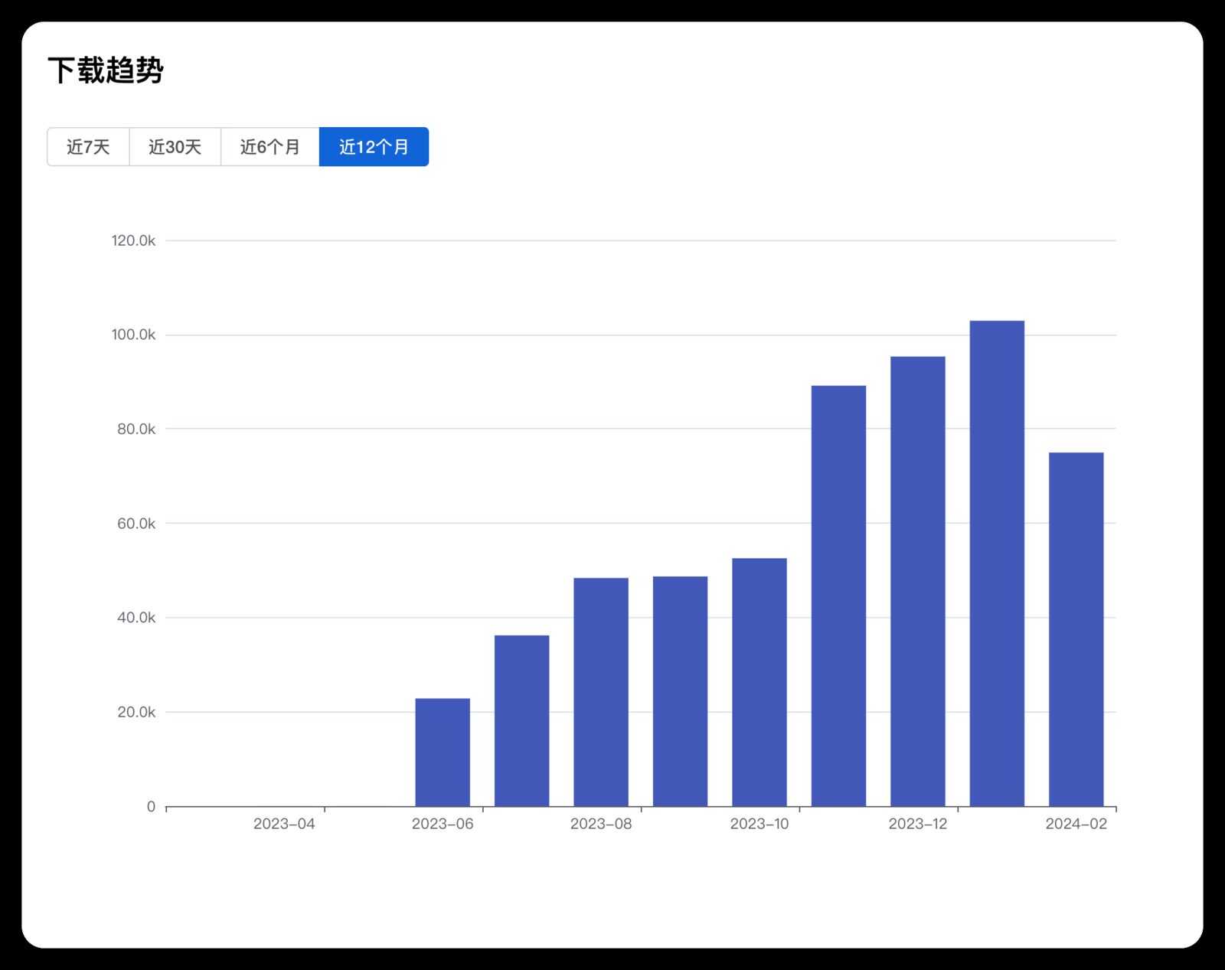
Task: Click the 120.0k y-axis label
Action: (x=133, y=240)
